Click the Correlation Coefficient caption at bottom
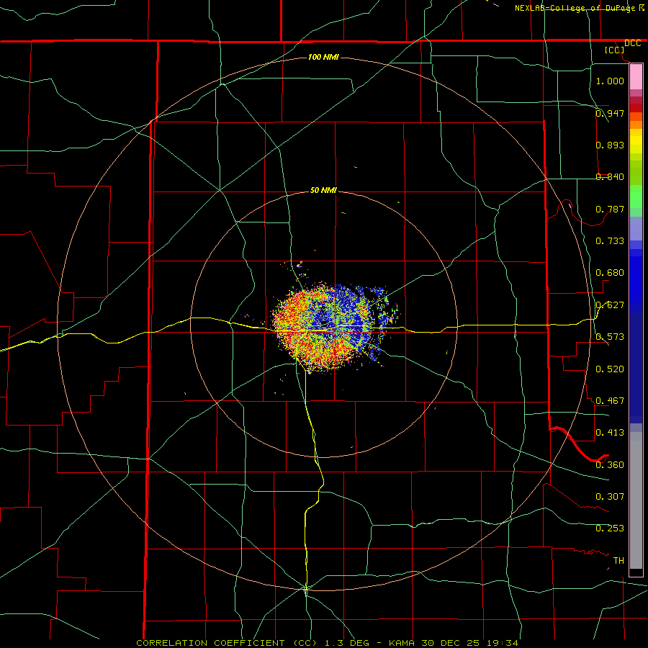Screen dimensions: 648x648 pos(328,643)
